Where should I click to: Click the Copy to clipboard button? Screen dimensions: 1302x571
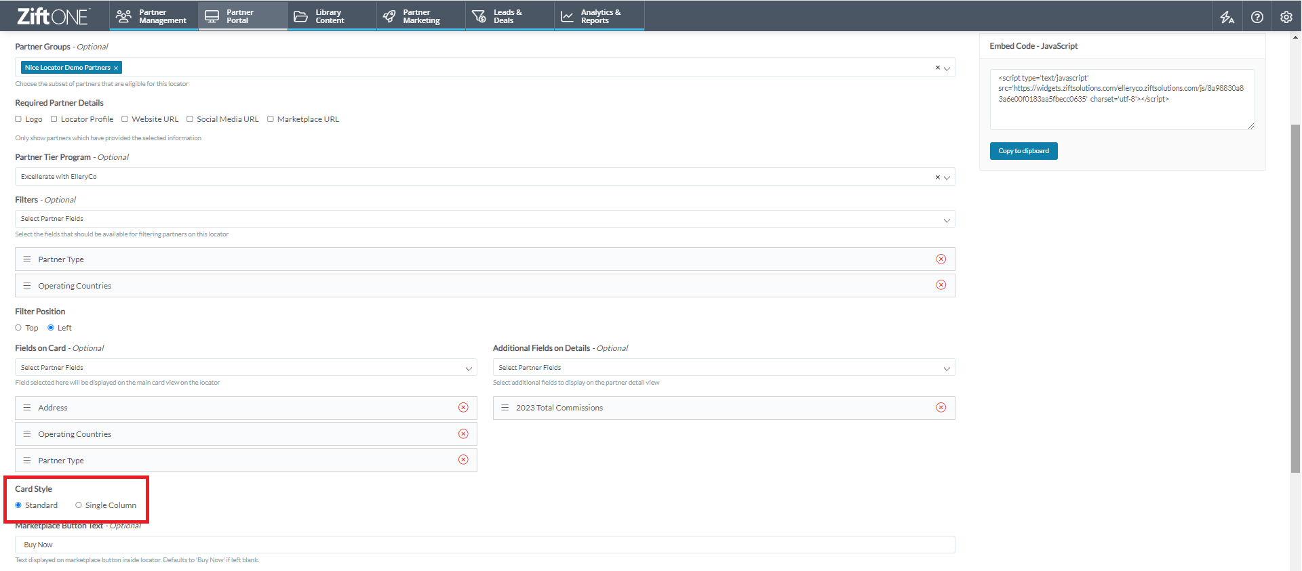pyautogui.click(x=1024, y=151)
